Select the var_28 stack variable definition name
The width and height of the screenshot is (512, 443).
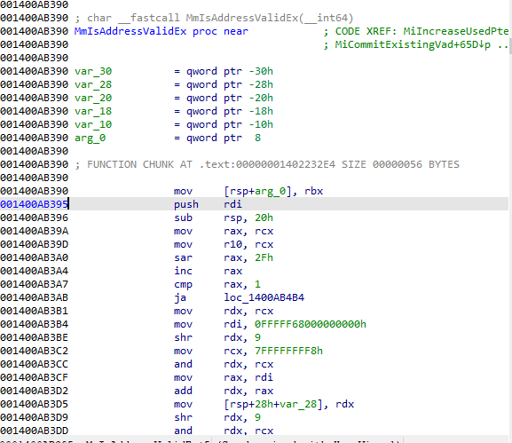pyautogui.click(x=93, y=84)
